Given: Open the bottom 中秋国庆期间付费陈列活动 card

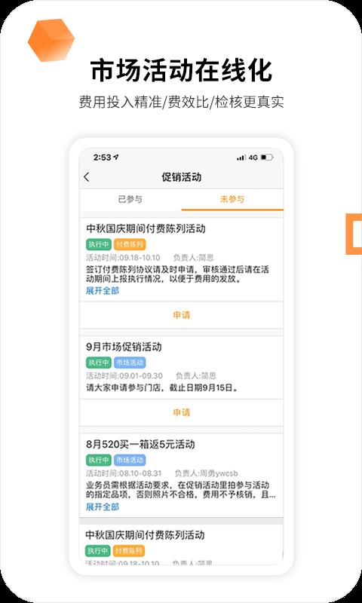Looking at the screenshot, I should coord(181,544).
